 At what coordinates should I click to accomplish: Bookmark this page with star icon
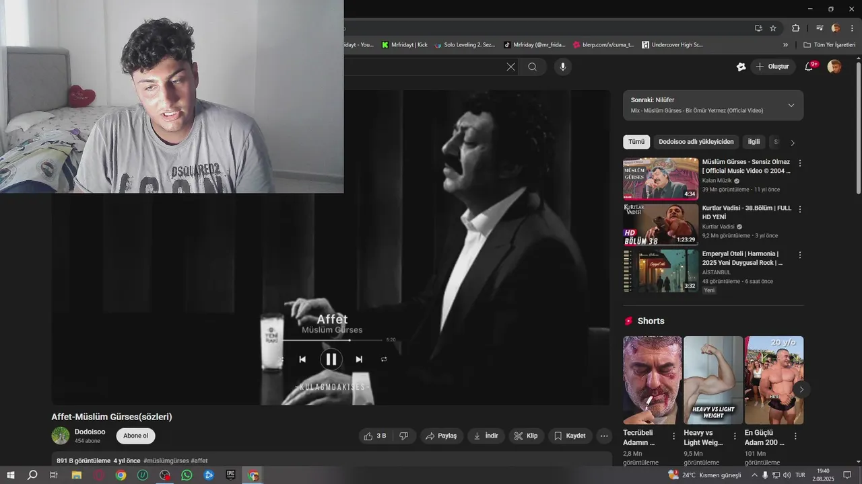[x=773, y=28]
